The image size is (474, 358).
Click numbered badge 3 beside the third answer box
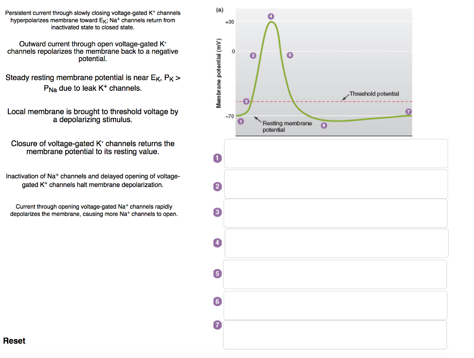216,212
